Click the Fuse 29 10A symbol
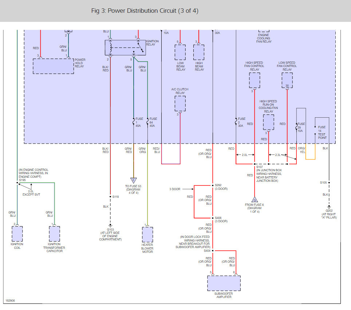The image size is (351, 310). pos(297,127)
